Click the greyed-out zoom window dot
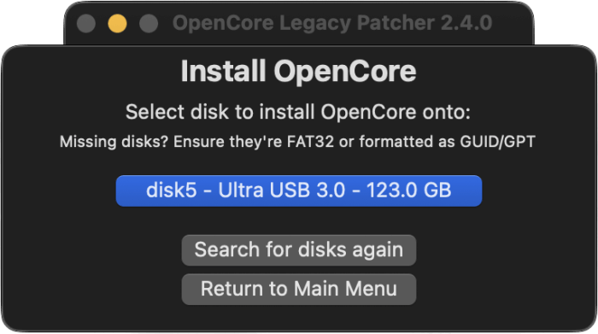 pos(149,23)
